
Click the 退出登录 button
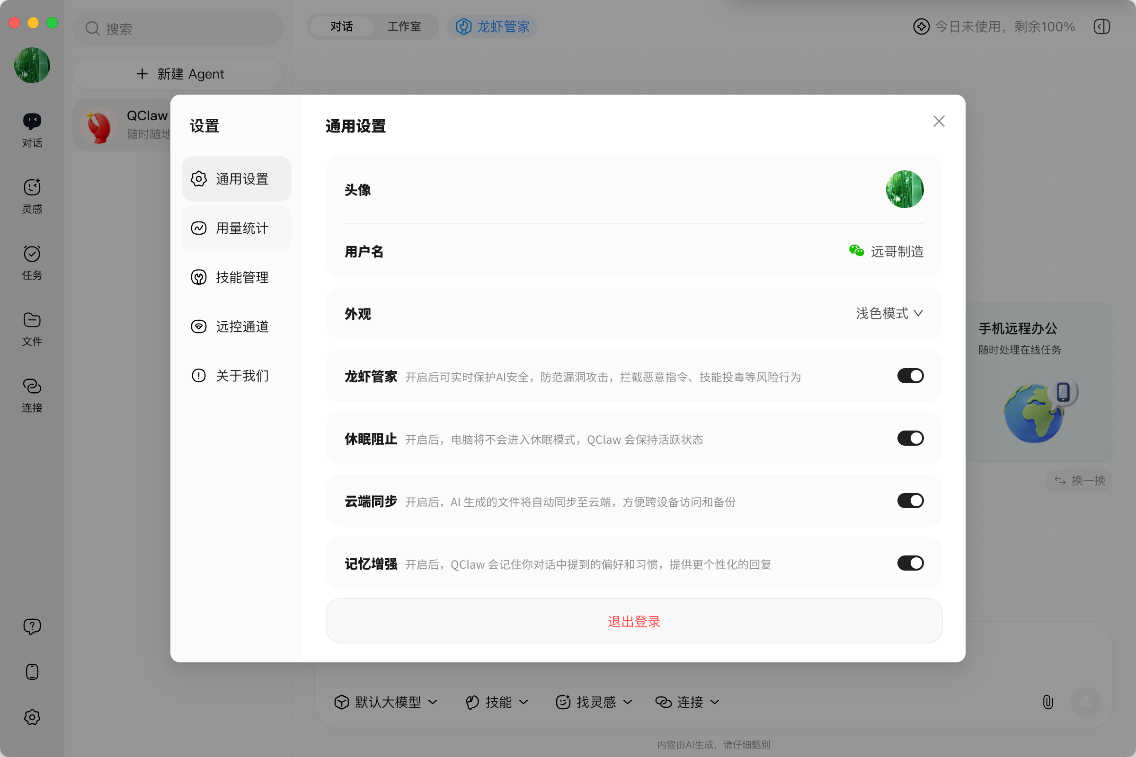633,621
